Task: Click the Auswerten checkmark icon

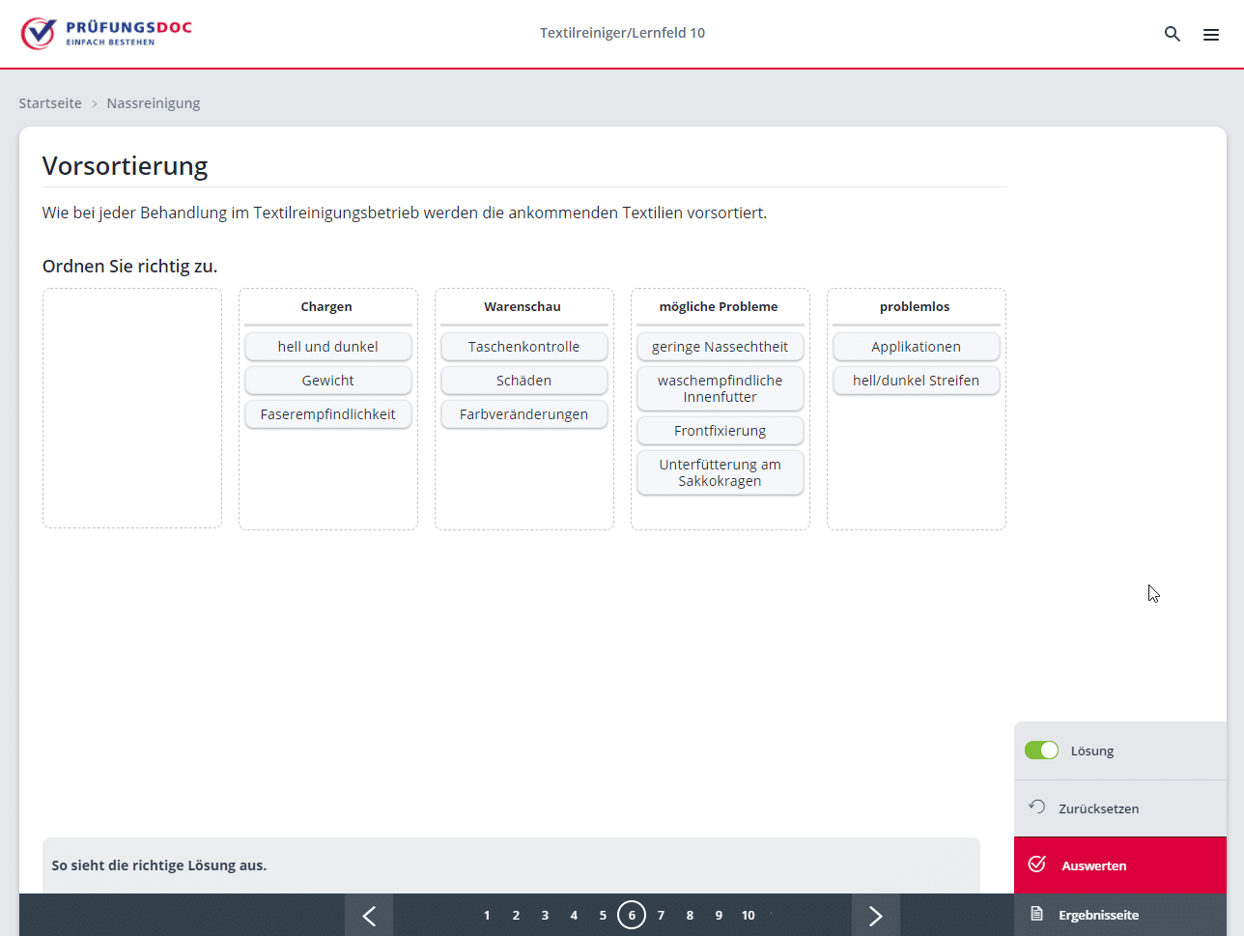Action: pyautogui.click(x=1037, y=865)
